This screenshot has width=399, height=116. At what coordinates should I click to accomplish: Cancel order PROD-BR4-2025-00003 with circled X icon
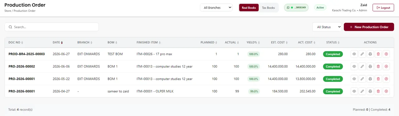pos(386,54)
